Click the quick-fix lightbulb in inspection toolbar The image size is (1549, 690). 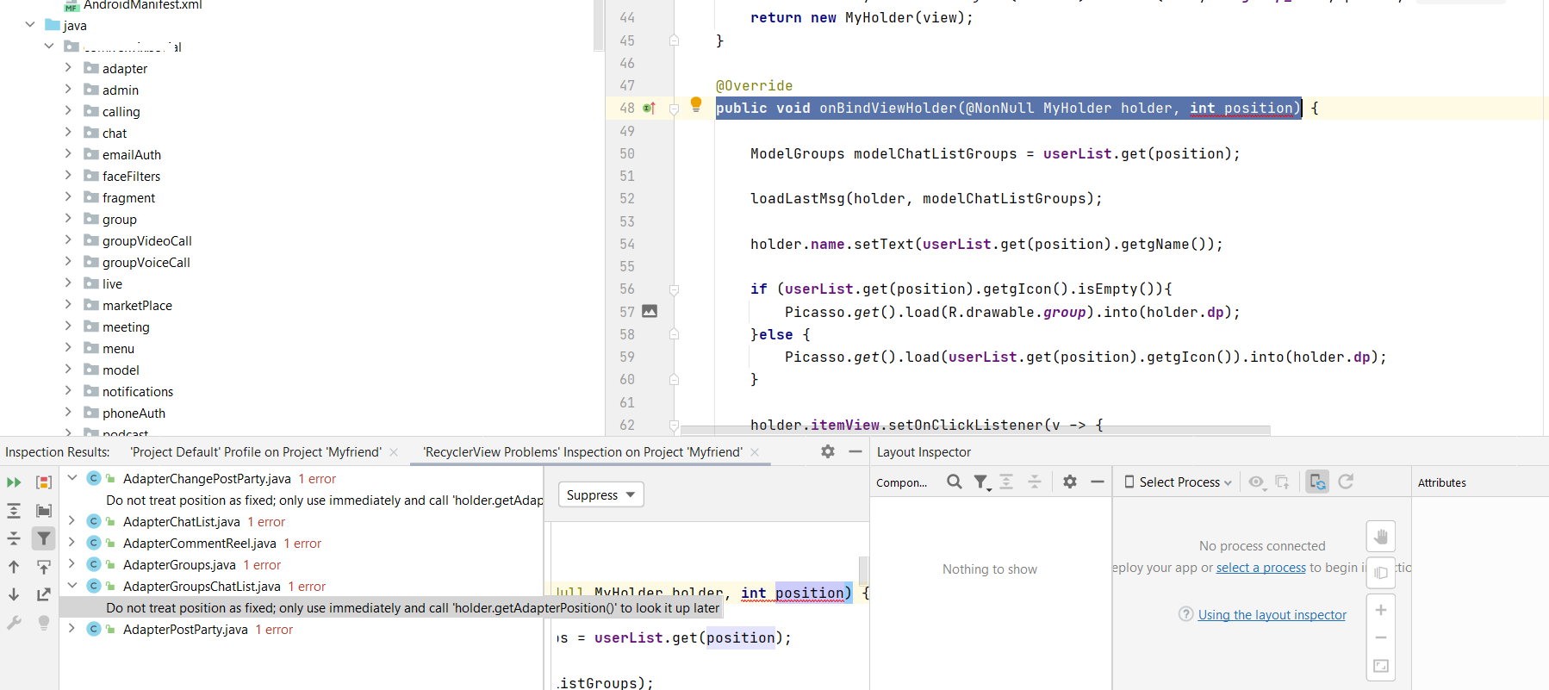[x=44, y=623]
